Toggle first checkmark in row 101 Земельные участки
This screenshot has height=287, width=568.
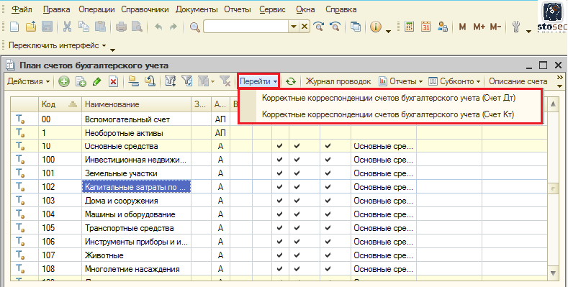[x=279, y=173]
